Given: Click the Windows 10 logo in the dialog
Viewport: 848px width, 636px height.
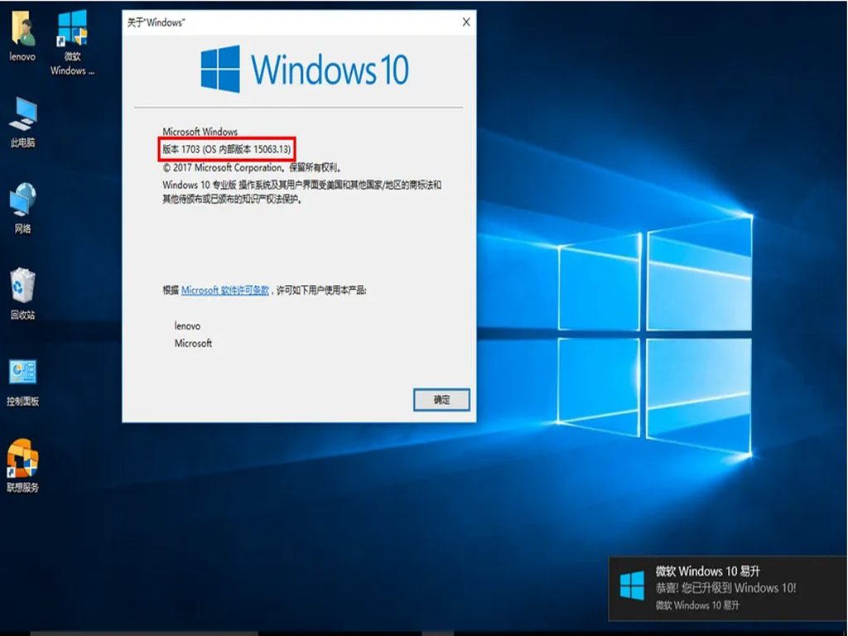Looking at the screenshot, I should coord(301,70).
